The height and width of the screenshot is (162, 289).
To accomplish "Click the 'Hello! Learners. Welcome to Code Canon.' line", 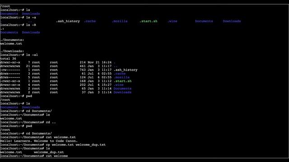I will pyautogui.click(x=39, y=141).
